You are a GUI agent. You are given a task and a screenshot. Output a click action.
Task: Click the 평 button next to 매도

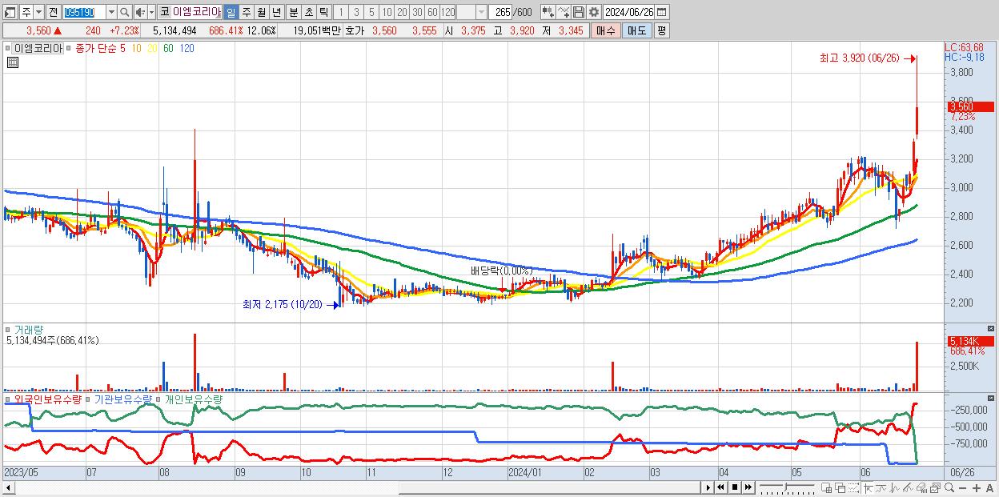point(661,30)
